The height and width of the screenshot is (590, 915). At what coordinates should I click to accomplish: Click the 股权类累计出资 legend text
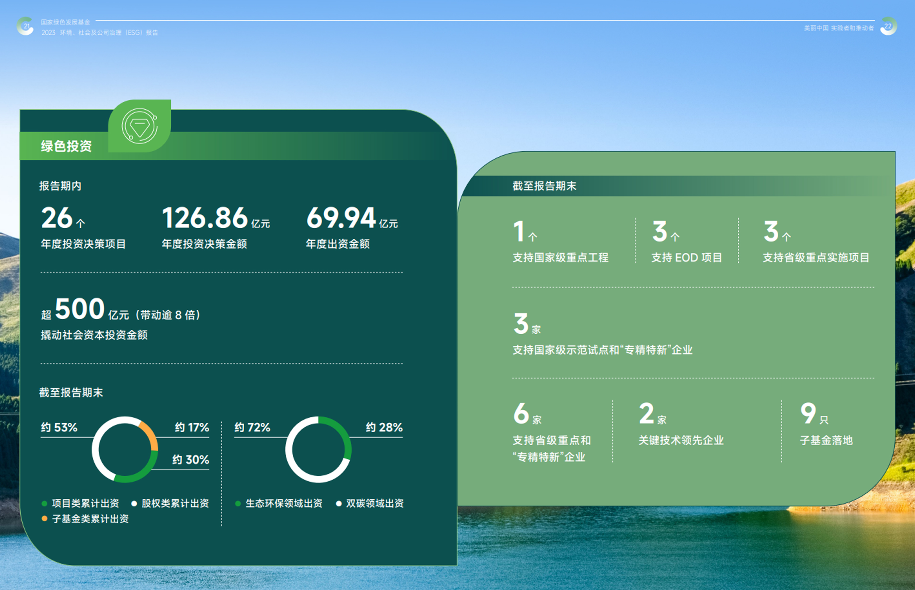point(175,503)
